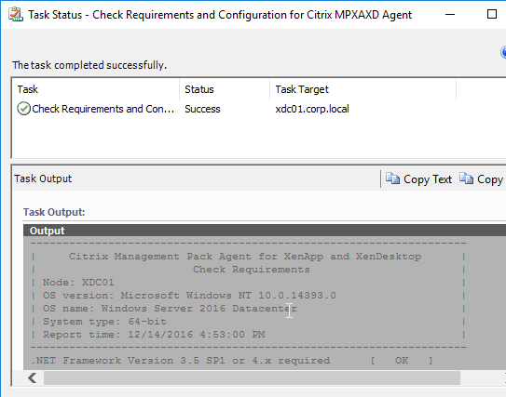Click the task completed successfully message
The height and width of the screenshot is (397, 506).
(89, 65)
